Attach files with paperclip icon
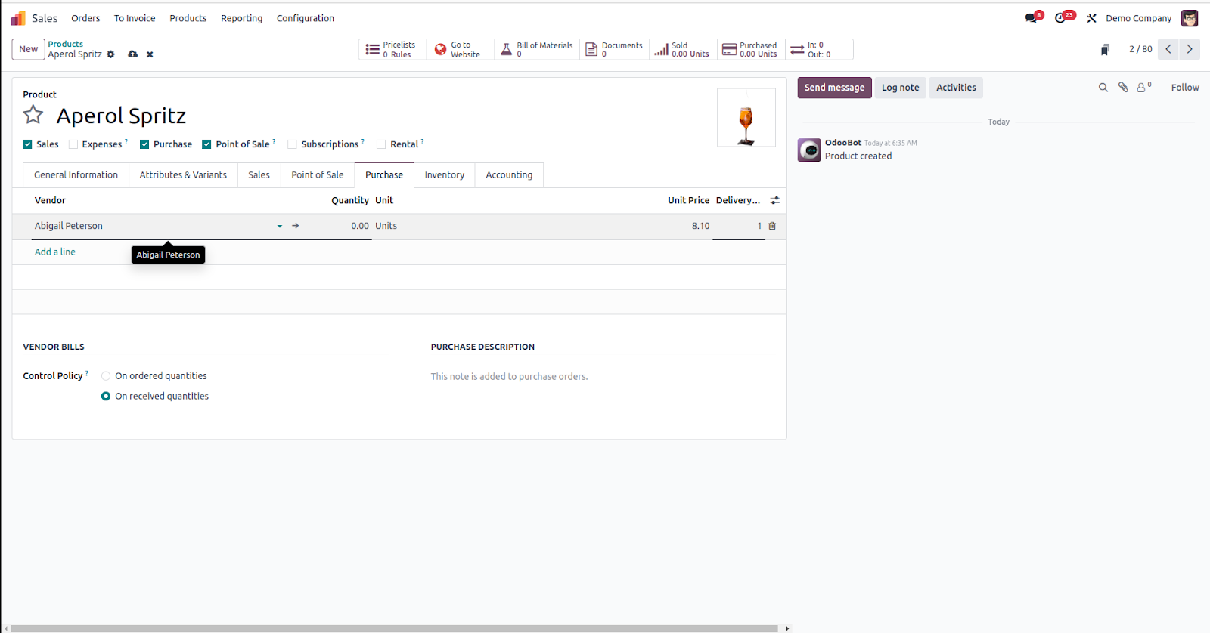 (1123, 88)
